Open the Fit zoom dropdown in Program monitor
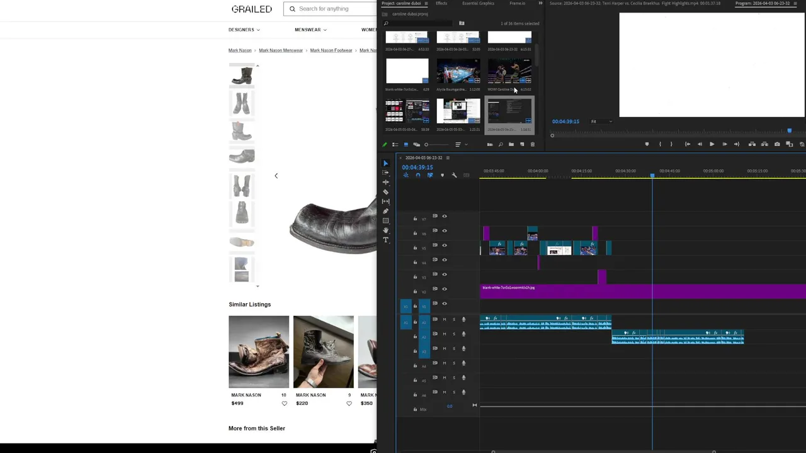The width and height of the screenshot is (806, 453). coord(601,121)
